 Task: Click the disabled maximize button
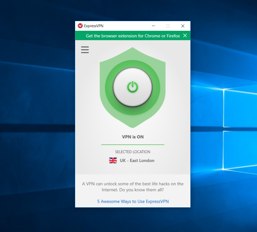pyautogui.click(x=168, y=26)
